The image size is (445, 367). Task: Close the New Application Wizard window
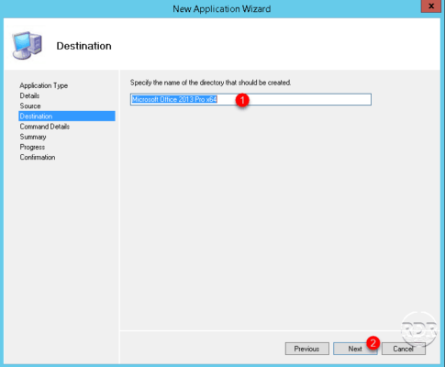[431, 6]
